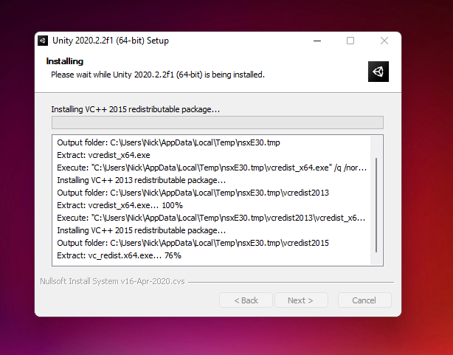The height and width of the screenshot is (355, 453).
Task: Minimize the Unity Setup window
Action: coord(317,41)
